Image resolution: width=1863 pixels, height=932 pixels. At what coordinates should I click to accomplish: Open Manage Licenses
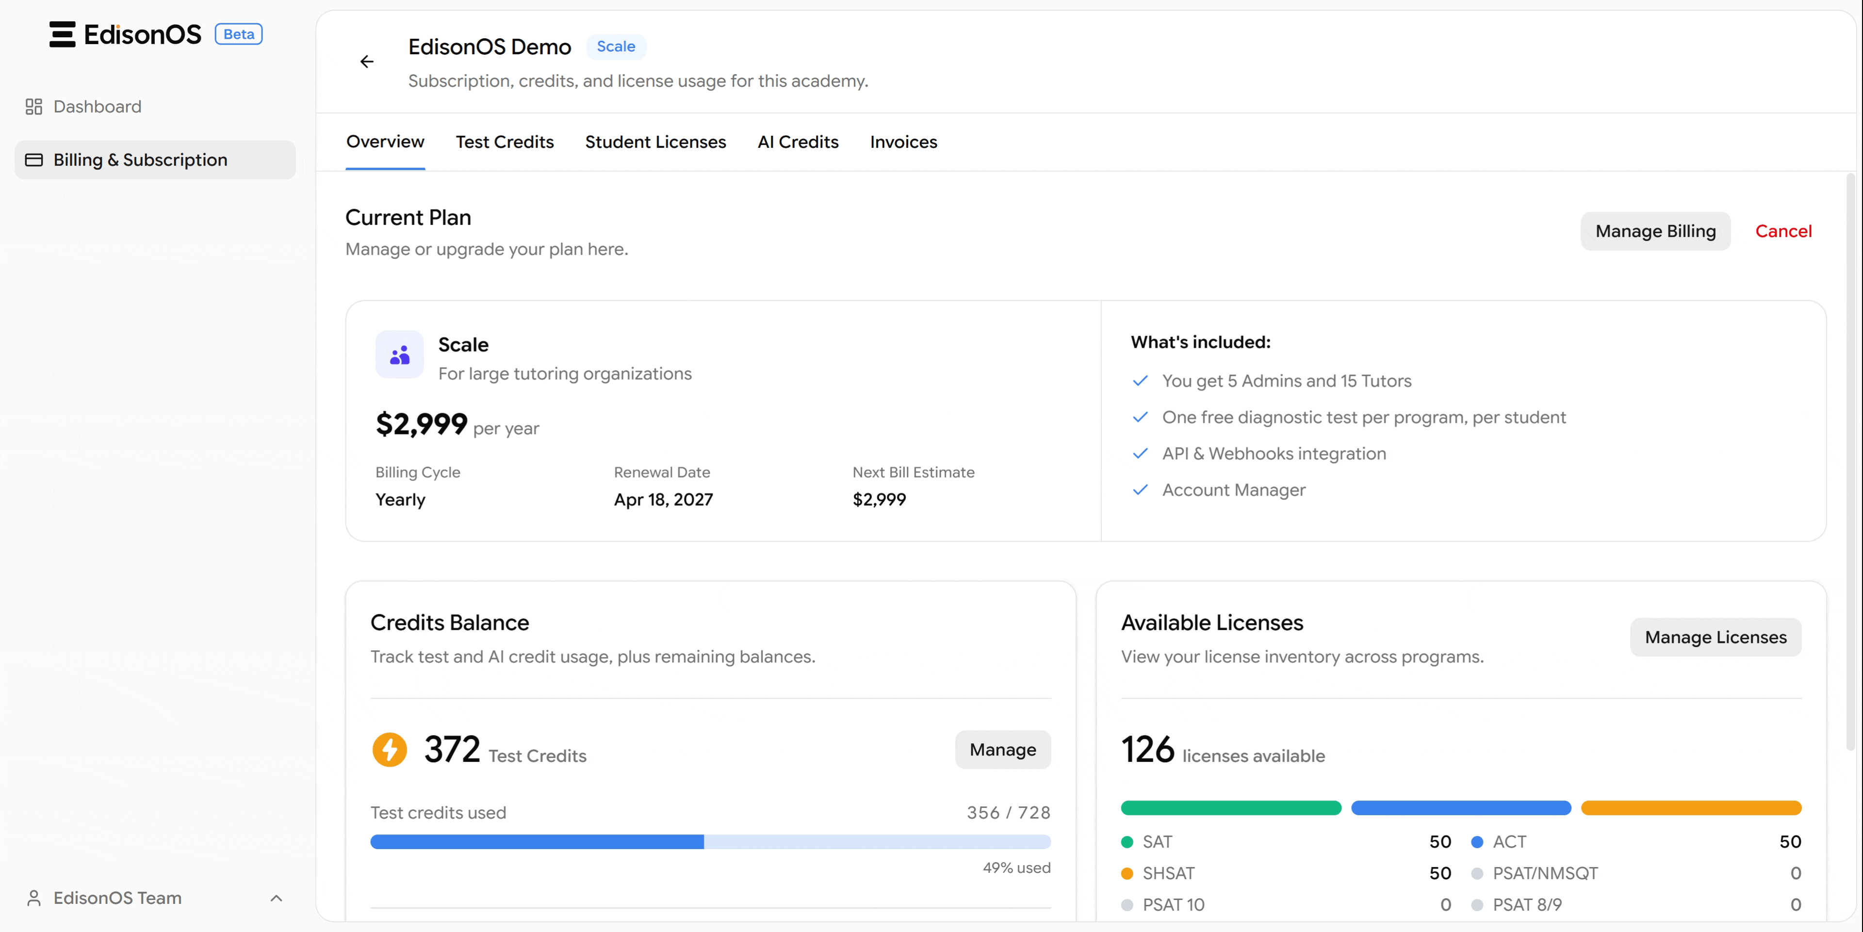point(1715,637)
